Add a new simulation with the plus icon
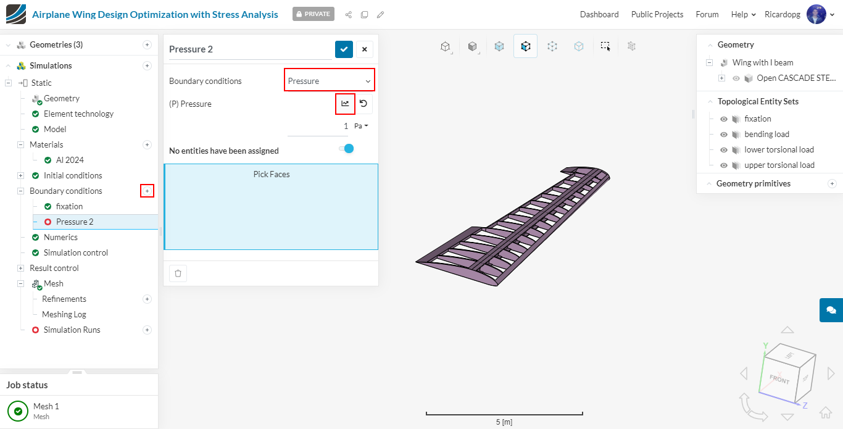This screenshot has width=843, height=429. pyautogui.click(x=147, y=65)
